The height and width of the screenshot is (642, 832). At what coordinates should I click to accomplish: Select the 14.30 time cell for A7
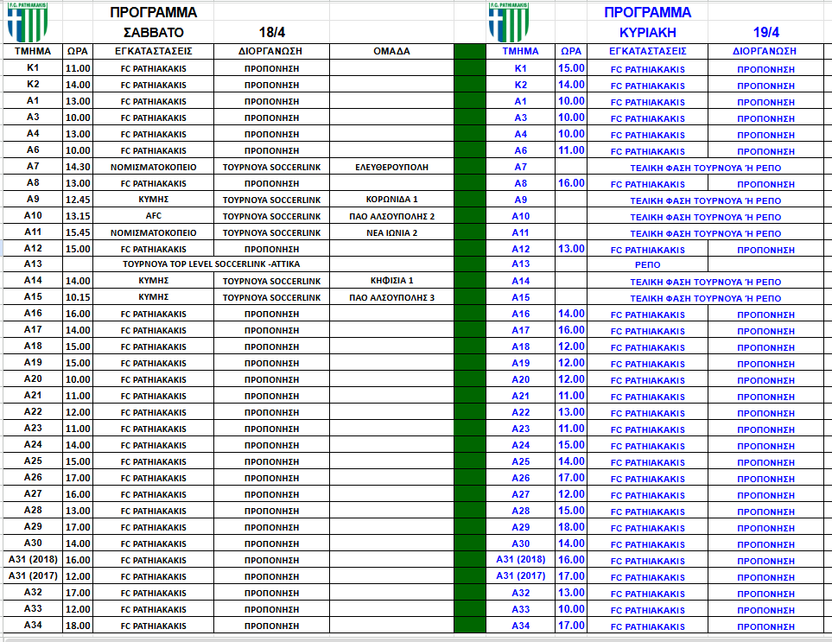pyautogui.click(x=78, y=167)
